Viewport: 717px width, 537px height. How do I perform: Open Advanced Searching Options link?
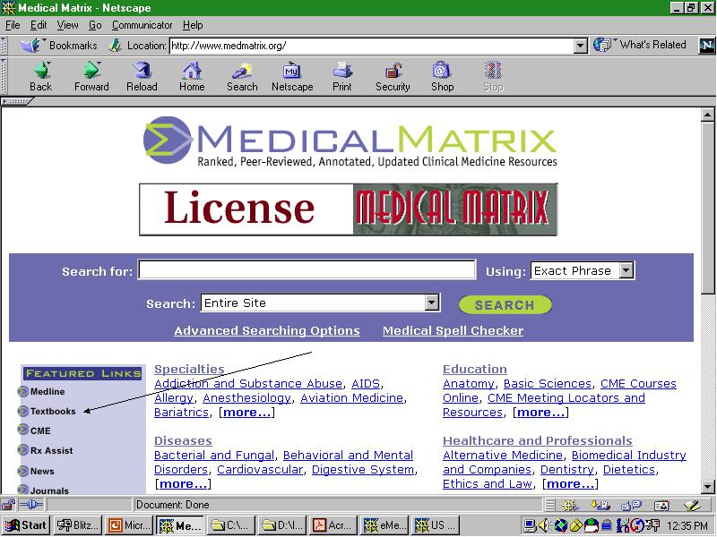click(x=266, y=330)
